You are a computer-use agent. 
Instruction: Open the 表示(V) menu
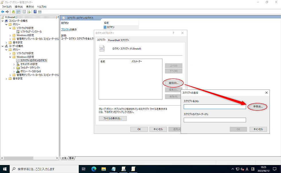30,7
